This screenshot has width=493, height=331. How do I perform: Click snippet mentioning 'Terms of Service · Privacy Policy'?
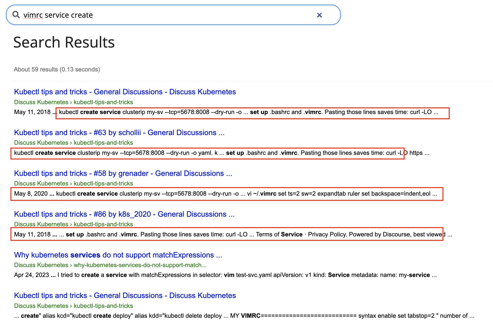pyautogui.click(x=233, y=234)
